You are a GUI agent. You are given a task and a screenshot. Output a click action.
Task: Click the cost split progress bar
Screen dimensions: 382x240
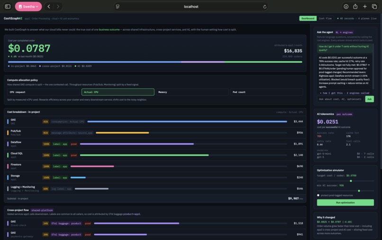tap(155, 62)
